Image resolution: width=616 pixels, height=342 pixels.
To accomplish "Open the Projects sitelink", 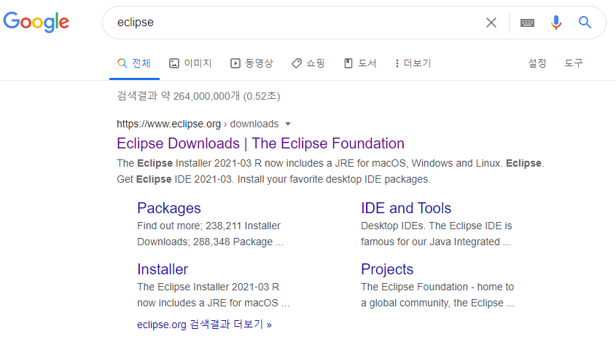I will 387,269.
